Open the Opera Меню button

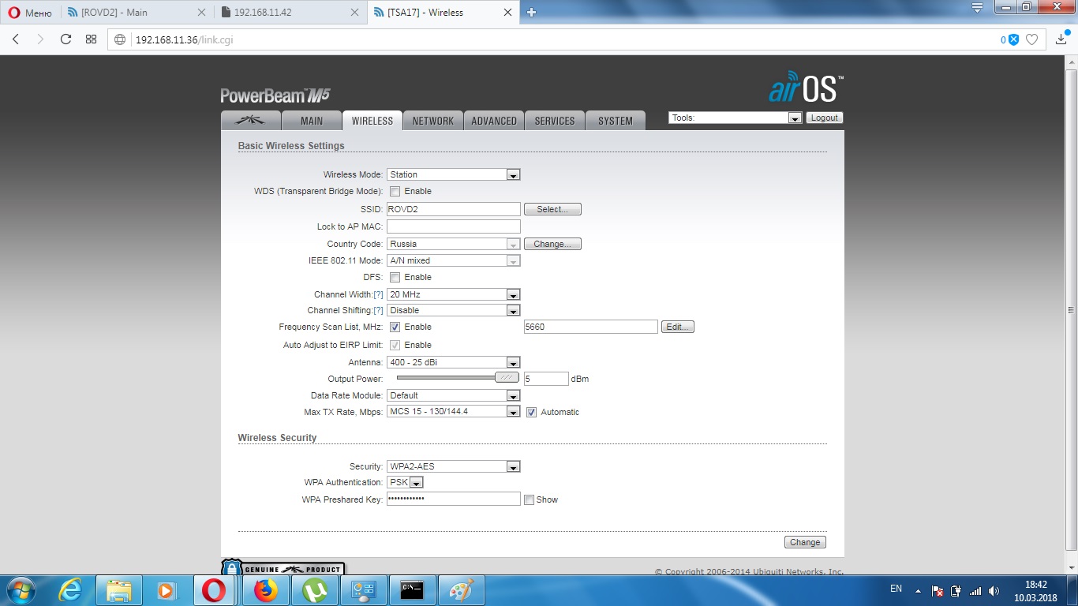(31, 13)
